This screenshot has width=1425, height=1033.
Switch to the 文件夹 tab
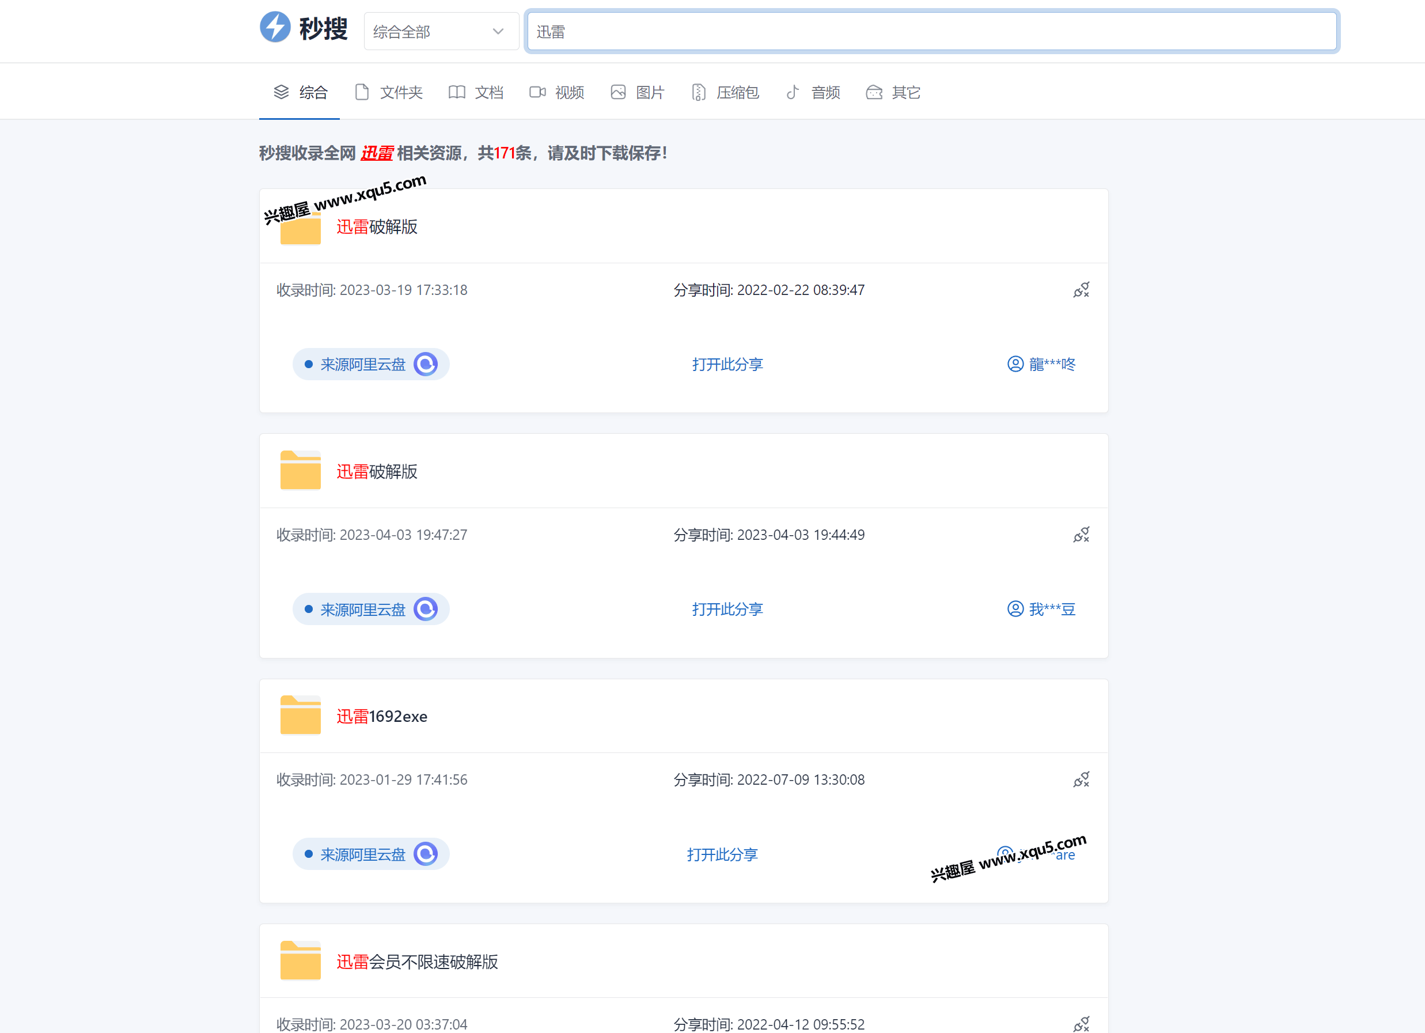point(388,92)
